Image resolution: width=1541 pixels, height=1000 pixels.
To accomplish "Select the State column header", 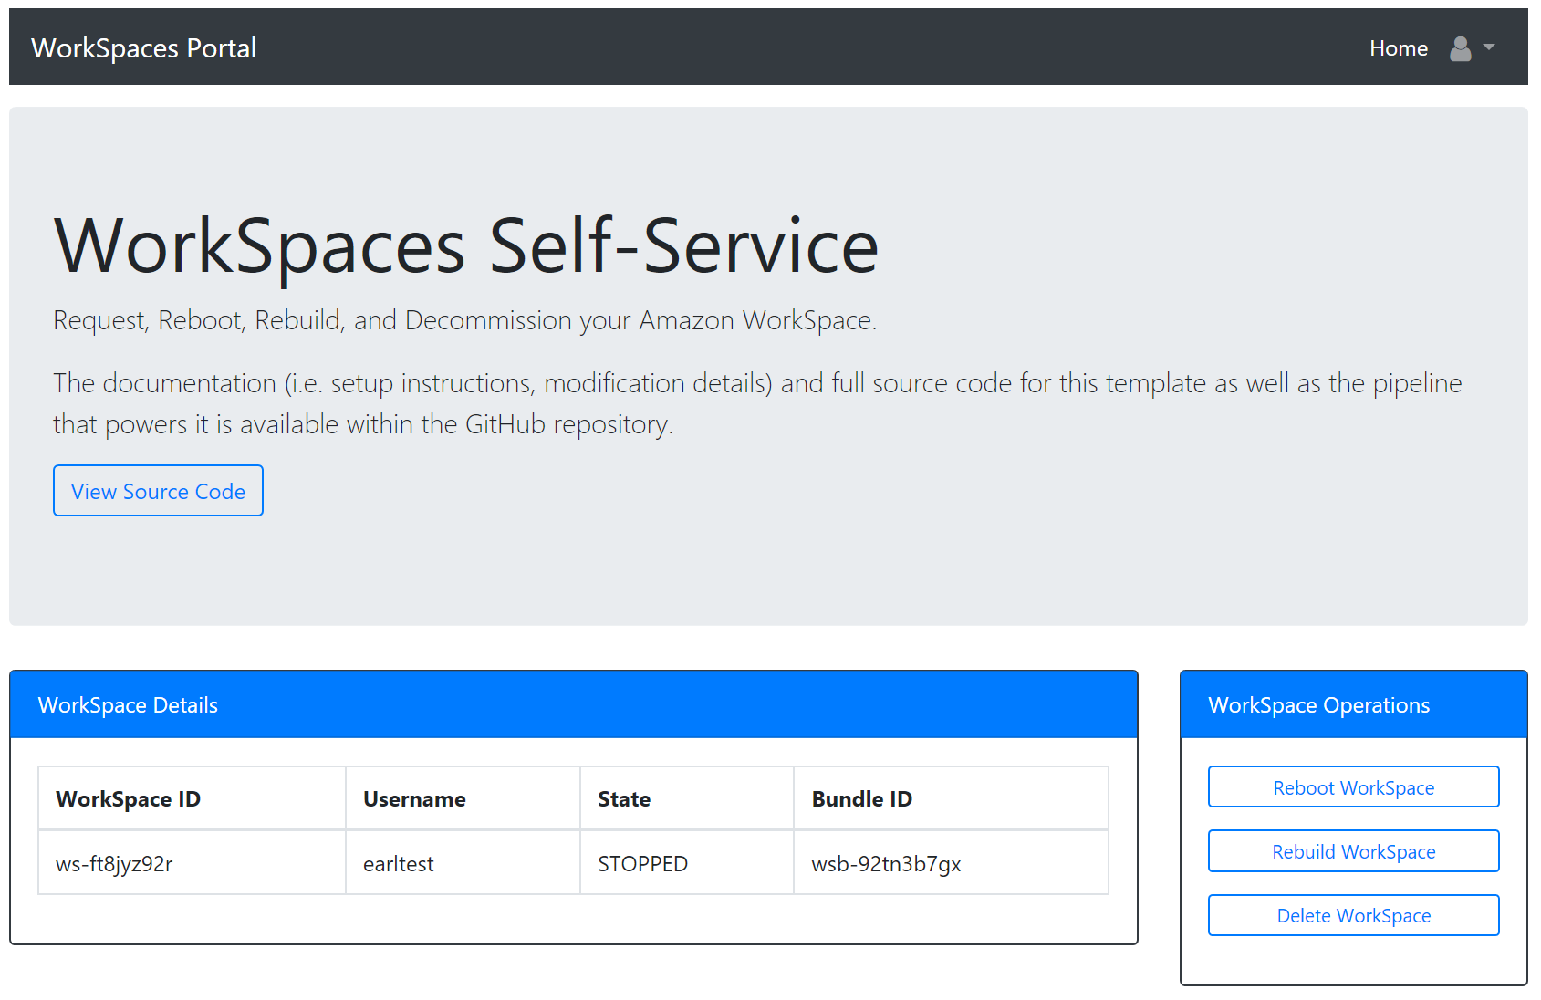I will 687,798.
